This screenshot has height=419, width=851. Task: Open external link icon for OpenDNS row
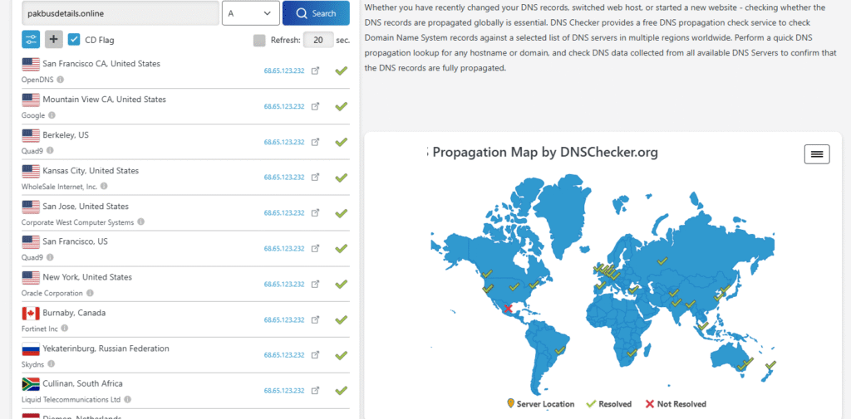315,71
